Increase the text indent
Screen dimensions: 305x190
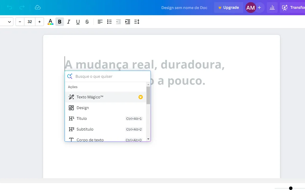click(x=127, y=21)
